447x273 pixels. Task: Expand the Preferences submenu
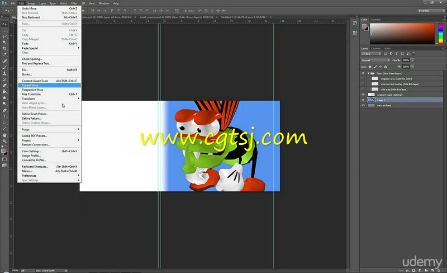click(x=49, y=176)
